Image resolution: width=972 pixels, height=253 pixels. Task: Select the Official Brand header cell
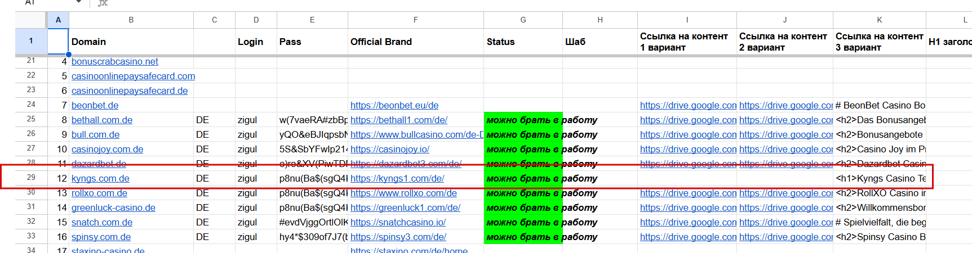click(x=416, y=42)
